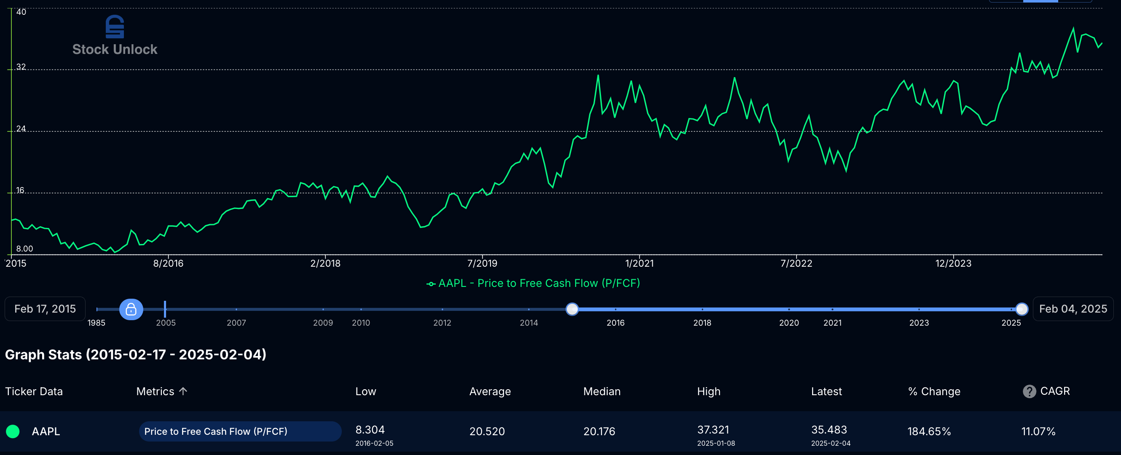Click the Latest column header

tap(826, 391)
